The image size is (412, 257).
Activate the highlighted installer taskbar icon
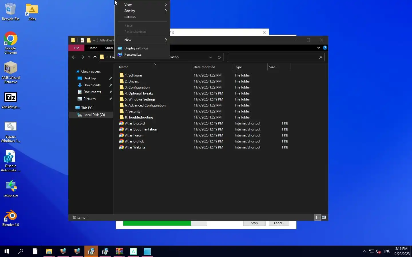pyautogui.click(x=91, y=251)
